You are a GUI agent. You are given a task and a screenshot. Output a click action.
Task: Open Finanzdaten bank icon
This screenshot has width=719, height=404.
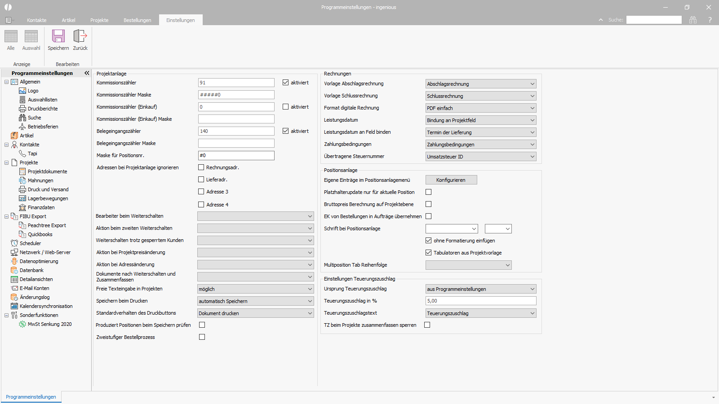22,207
